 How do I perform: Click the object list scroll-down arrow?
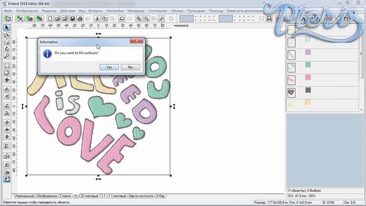click(361, 109)
